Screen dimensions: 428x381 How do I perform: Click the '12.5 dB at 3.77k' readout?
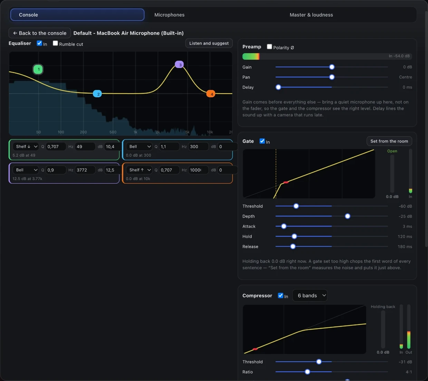(x=27, y=179)
